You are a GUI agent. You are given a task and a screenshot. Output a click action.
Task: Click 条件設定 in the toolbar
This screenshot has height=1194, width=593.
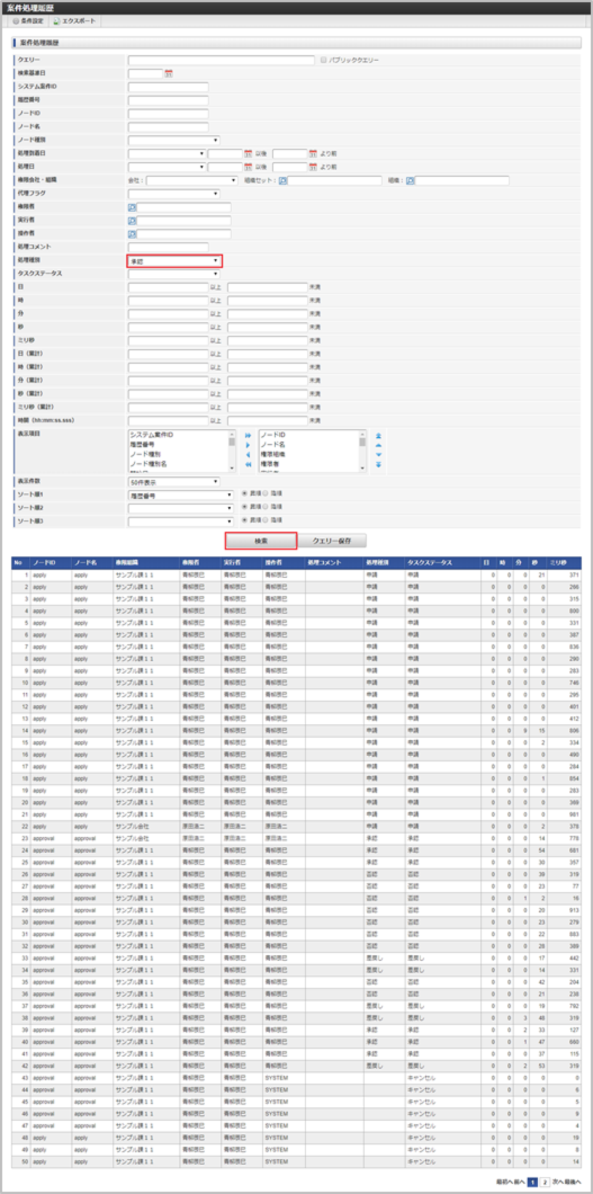28,21
